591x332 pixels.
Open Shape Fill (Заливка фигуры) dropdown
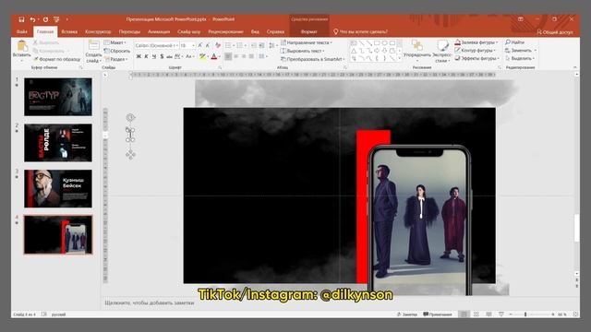(x=476, y=42)
